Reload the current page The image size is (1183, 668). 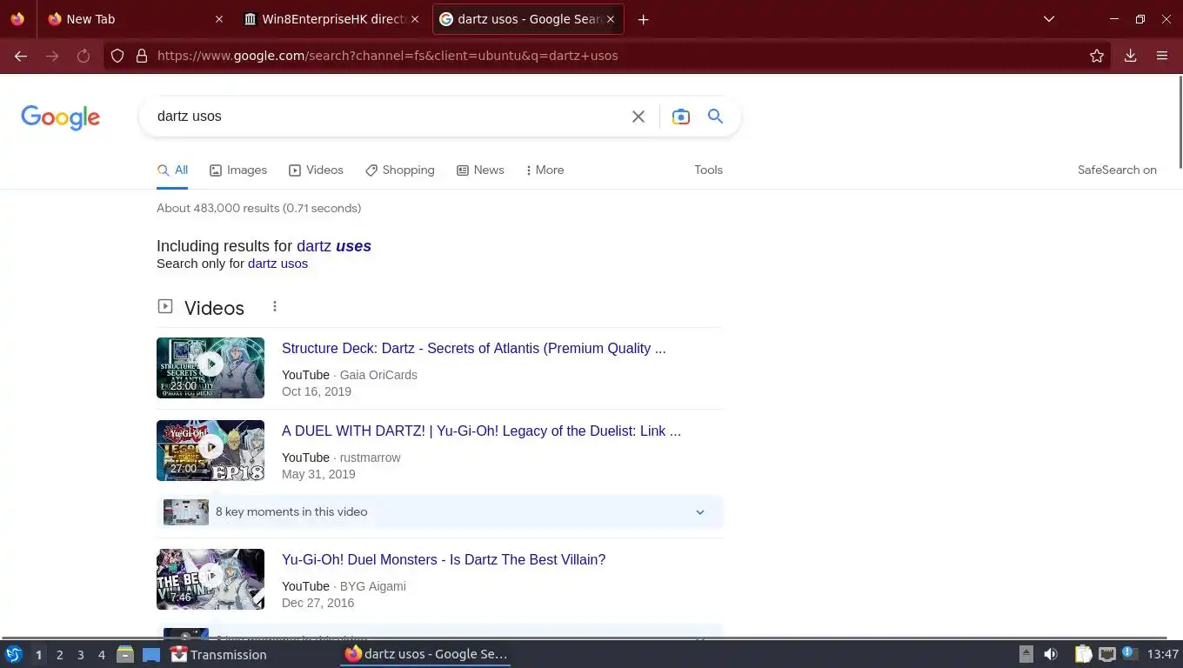[x=84, y=56]
